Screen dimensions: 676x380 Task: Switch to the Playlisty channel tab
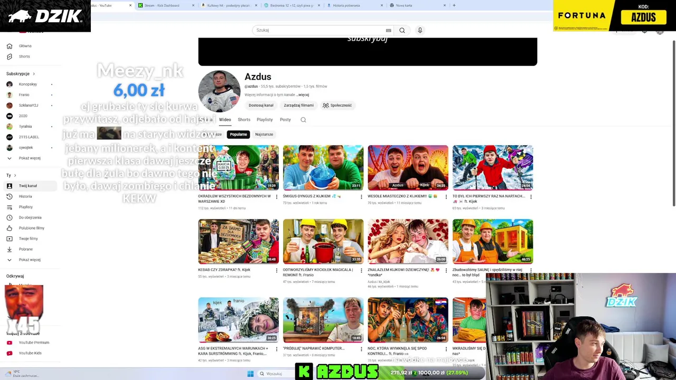click(265, 120)
